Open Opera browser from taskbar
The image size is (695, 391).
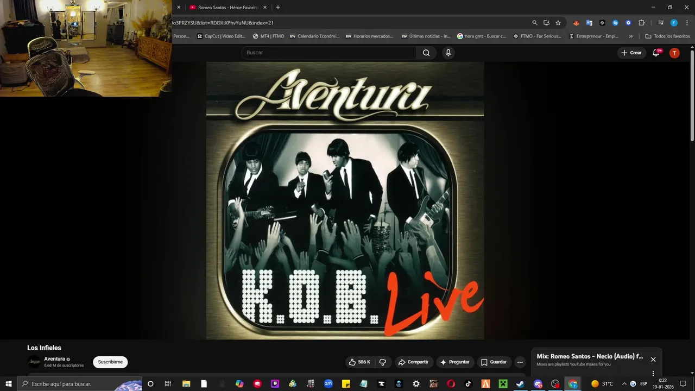coord(451,384)
